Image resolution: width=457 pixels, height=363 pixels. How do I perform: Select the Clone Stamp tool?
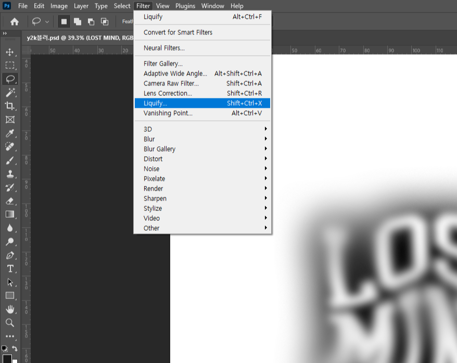click(x=10, y=174)
